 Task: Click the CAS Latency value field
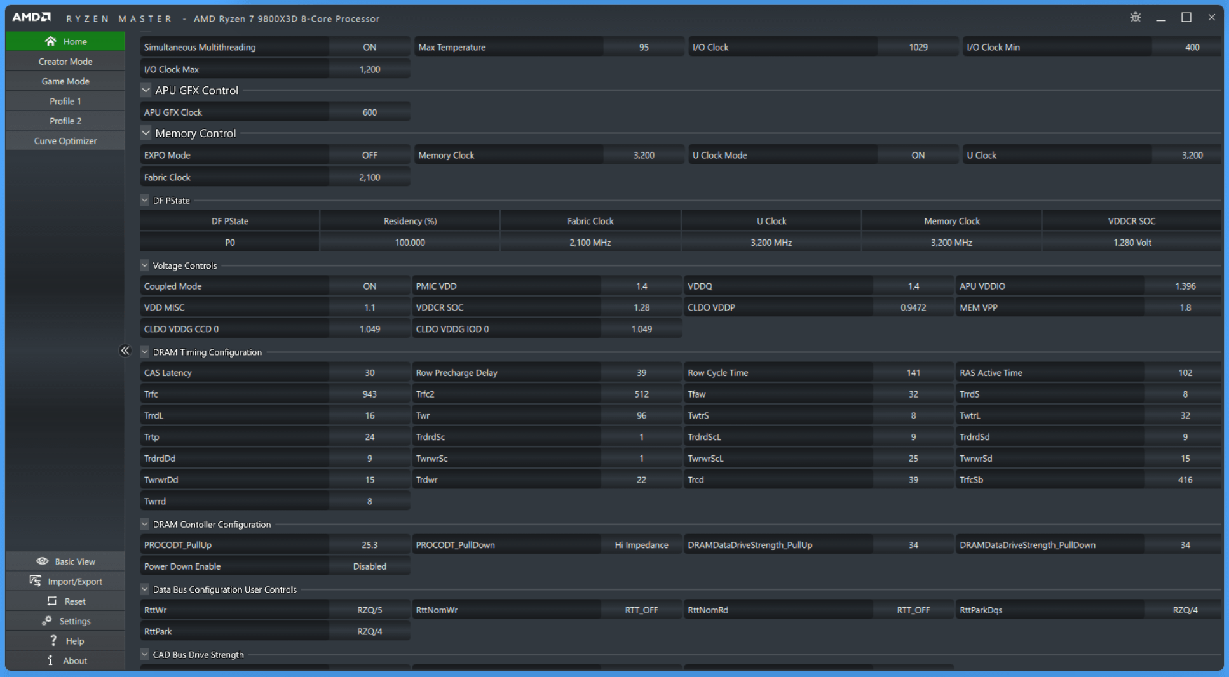[369, 373]
